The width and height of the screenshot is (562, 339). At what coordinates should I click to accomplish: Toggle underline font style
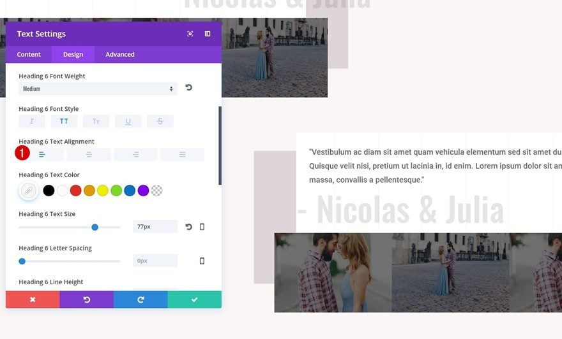pos(128,121)
